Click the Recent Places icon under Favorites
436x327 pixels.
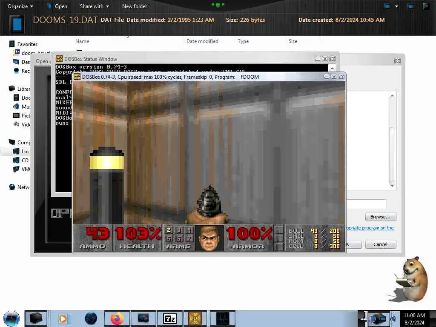[x=17, y=71]
